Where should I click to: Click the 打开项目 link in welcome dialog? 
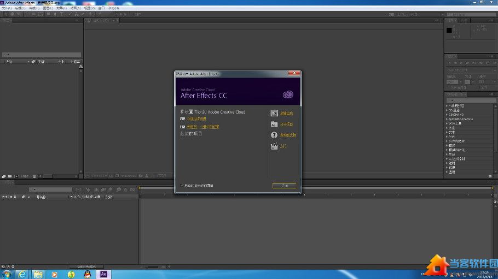pyautogui.click(x=286, y=124)
